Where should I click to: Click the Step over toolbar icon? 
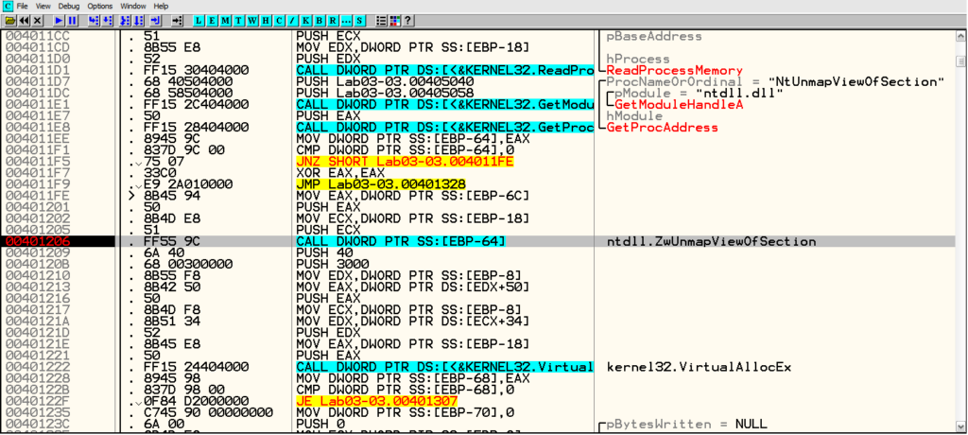[x=108, y=20]
